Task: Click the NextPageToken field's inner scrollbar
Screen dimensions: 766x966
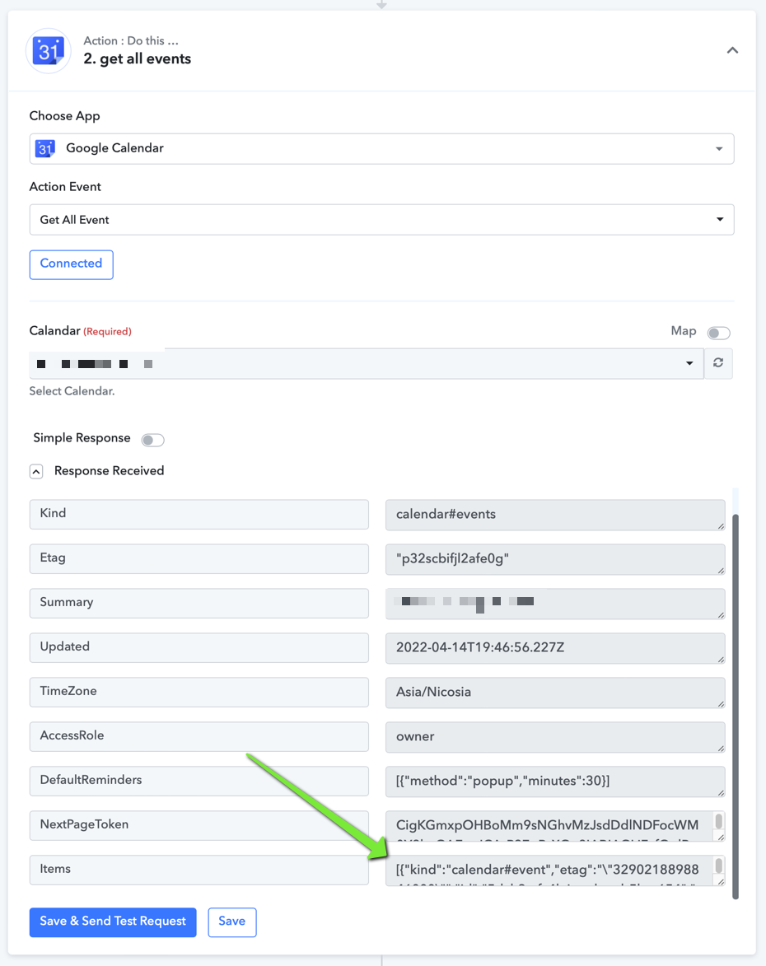Action: tap(718, 821)
